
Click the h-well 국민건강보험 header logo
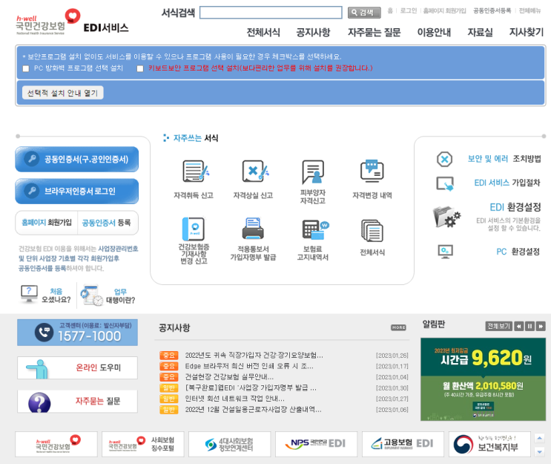pos(48,22)
